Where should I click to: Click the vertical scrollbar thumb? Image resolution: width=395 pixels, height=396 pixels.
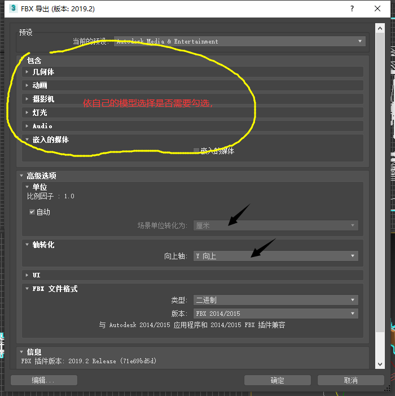coord(380,182)
